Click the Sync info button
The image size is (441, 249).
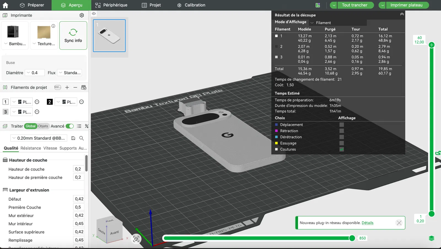pyautogui.click(x=73, y=36)
